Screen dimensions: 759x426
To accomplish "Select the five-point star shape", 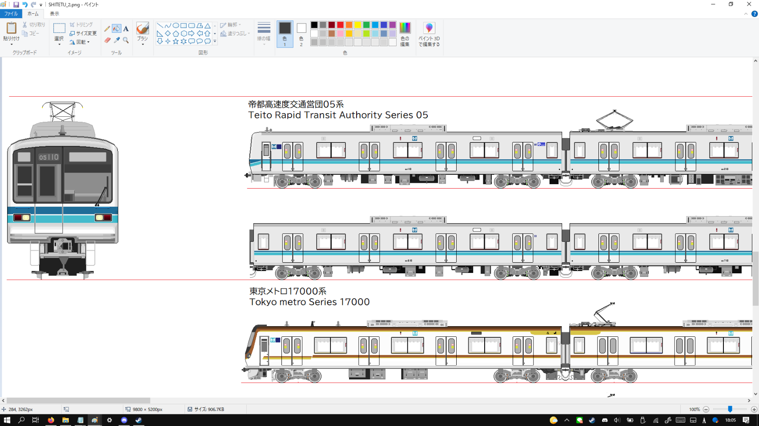I will pyautogui.click(x=176, y=41).
